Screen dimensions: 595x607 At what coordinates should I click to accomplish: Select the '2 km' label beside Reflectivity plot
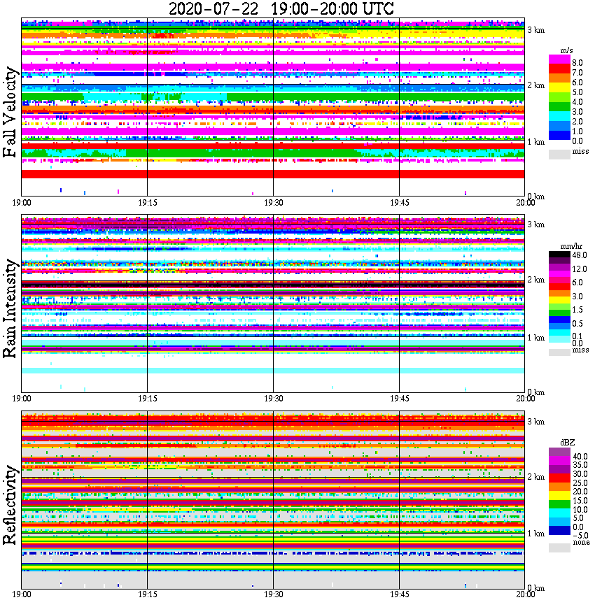pyautogui.click(x=536, y=477)
